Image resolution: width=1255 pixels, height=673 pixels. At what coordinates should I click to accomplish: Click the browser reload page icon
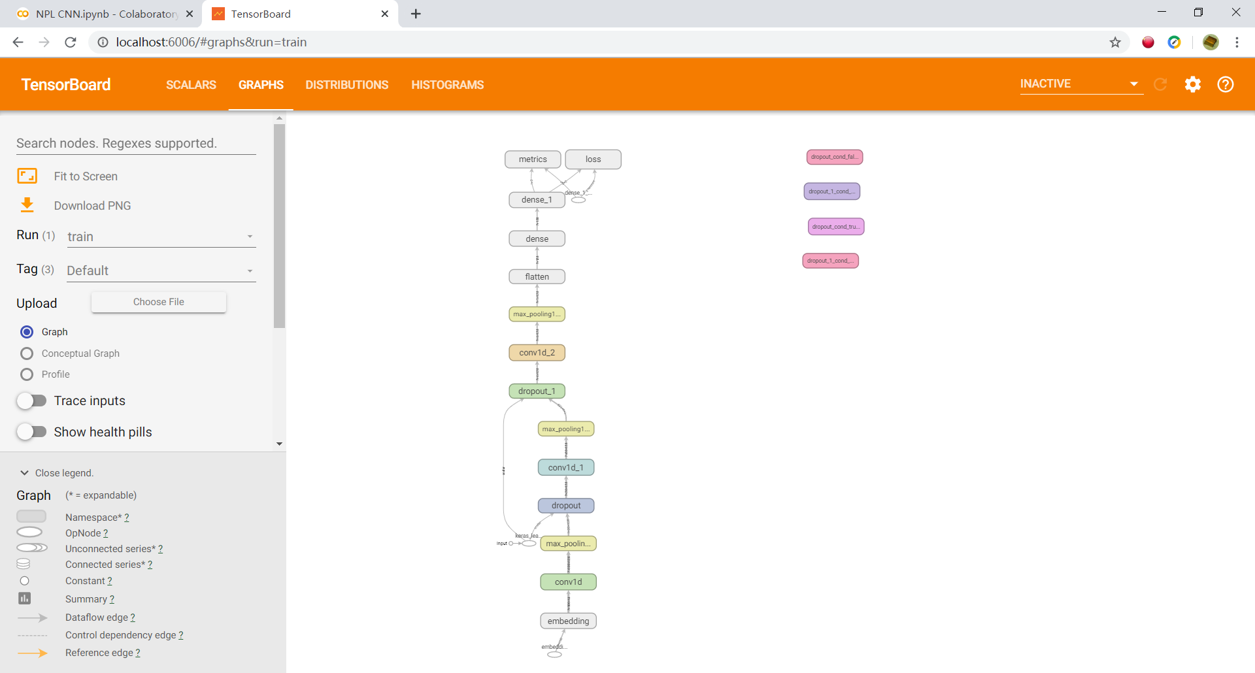click(71, 42)
